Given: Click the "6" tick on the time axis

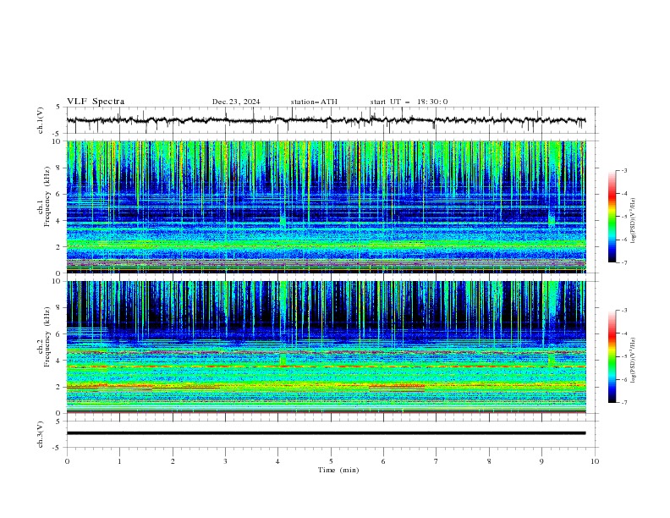Looking at the screenshot, I should pyautogui.click(x=384, y=461).
